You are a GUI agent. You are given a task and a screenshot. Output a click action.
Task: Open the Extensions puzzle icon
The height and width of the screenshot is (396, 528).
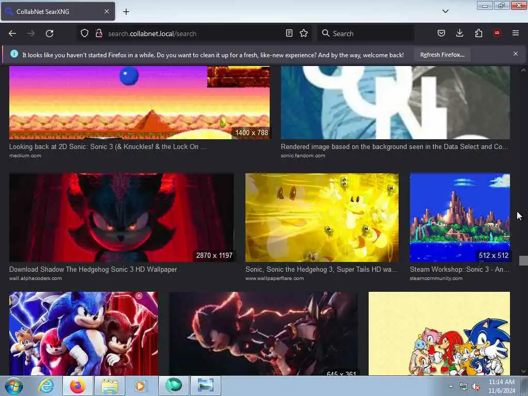[x=478, y=33]
